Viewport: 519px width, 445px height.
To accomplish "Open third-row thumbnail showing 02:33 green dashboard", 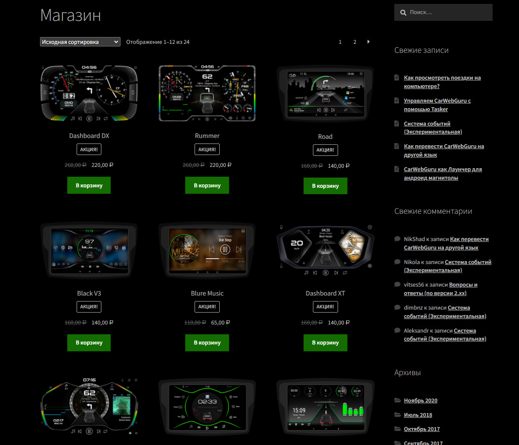I will pos(207,408).
